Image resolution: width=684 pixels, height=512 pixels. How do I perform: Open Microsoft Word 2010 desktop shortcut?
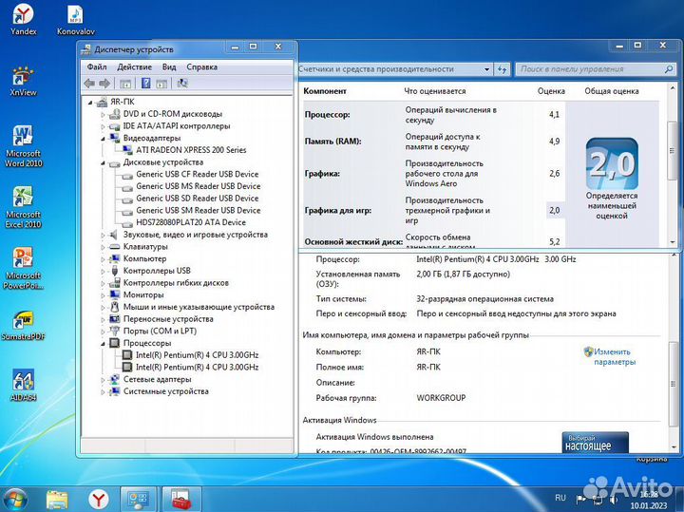(x=23, y=146)
